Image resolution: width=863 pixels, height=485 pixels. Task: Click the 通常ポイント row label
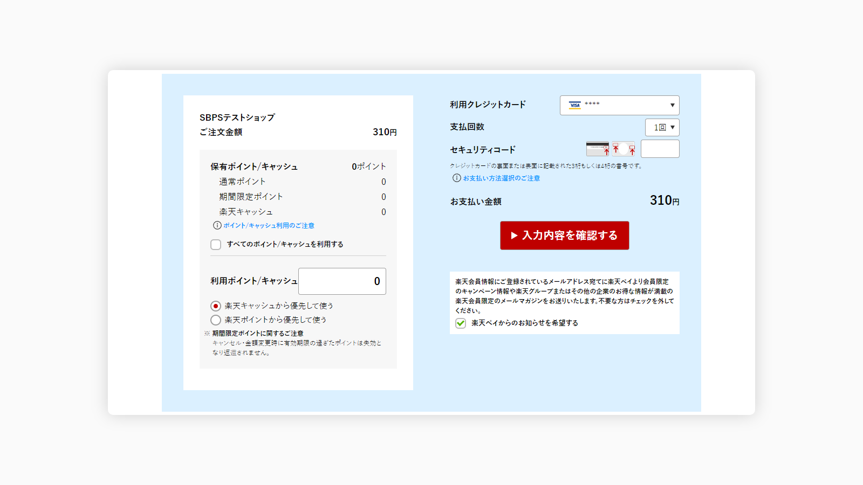[x=242, y=182]
